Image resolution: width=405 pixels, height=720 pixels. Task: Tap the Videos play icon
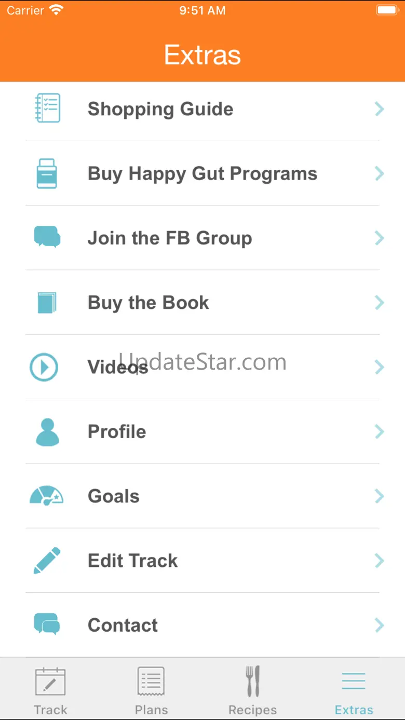(x=44, y=367)
